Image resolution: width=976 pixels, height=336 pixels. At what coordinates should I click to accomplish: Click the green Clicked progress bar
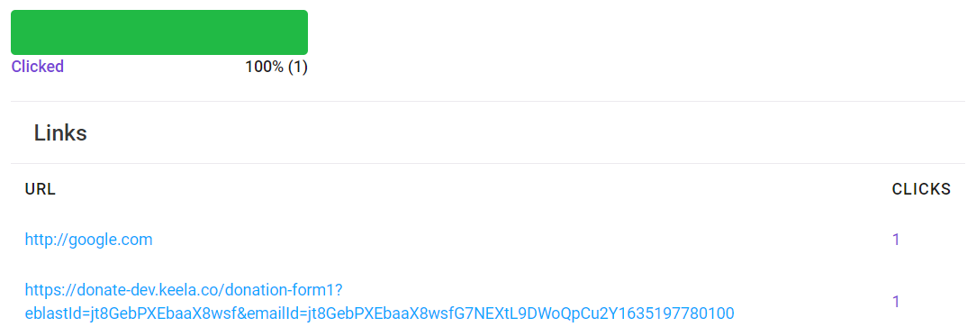click(x=159, y=32)
